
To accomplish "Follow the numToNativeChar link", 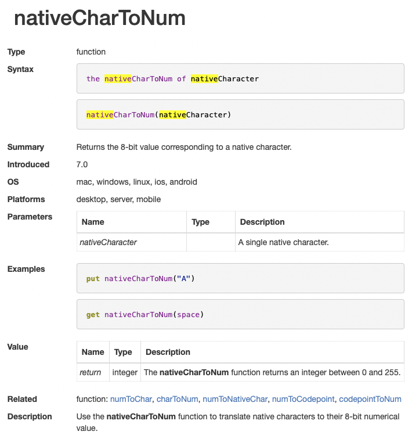I will pos(235,399).
